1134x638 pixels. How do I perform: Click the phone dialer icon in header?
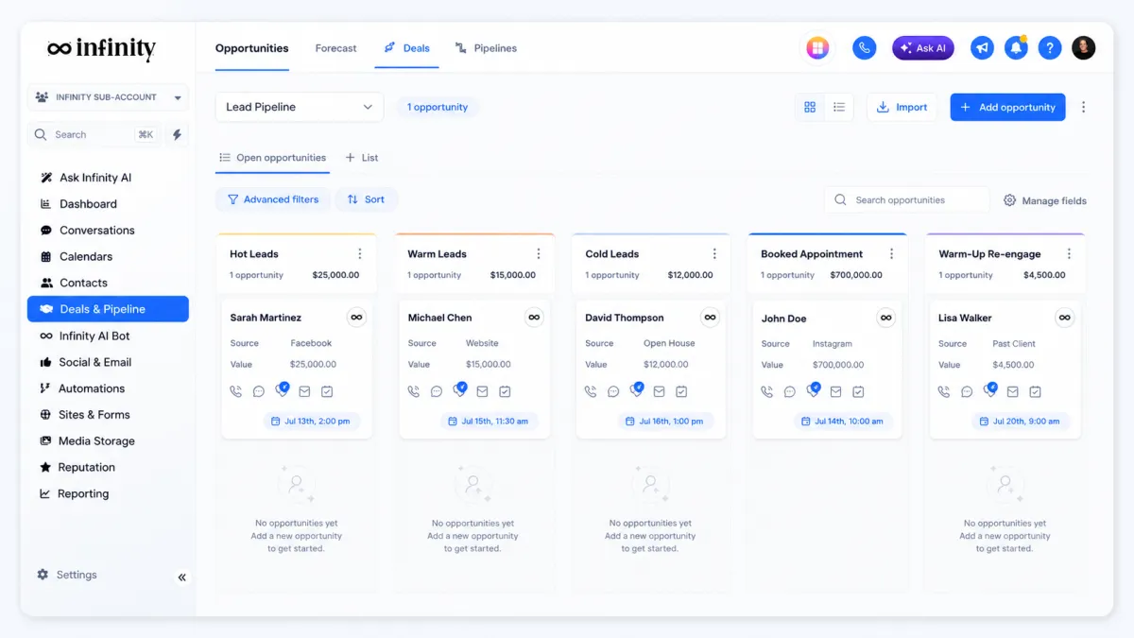(x=864, y=48)
